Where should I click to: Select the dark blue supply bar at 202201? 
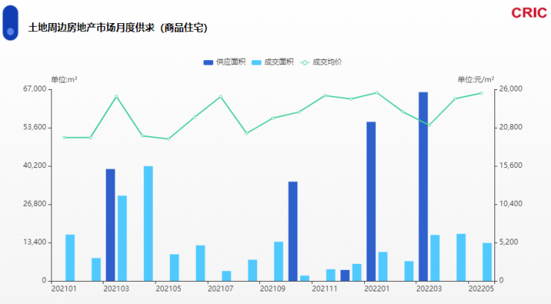371,201
